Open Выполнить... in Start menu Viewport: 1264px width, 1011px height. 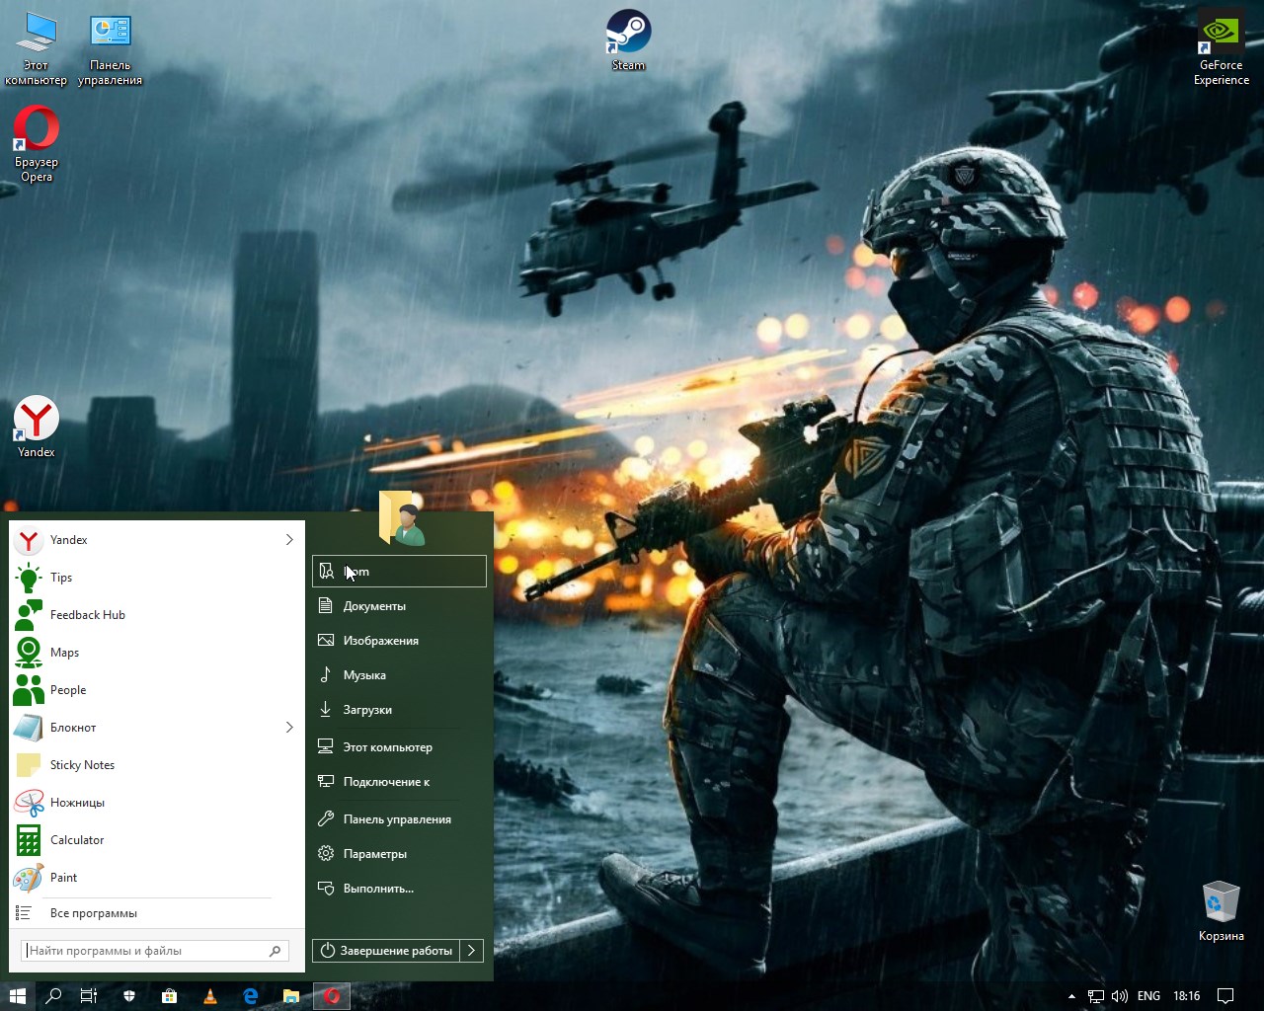[x=399, y=889]
